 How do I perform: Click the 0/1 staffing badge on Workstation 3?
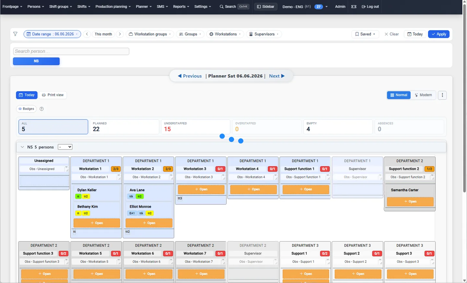tap(220, 169)
